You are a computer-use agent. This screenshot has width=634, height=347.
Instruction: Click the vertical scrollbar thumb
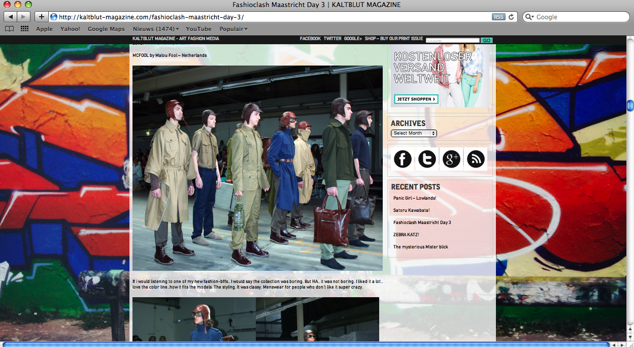click(630, 106)
